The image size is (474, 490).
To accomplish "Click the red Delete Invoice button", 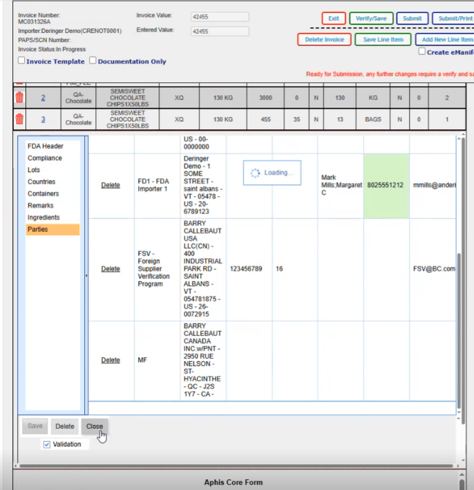I will [325, 40].
